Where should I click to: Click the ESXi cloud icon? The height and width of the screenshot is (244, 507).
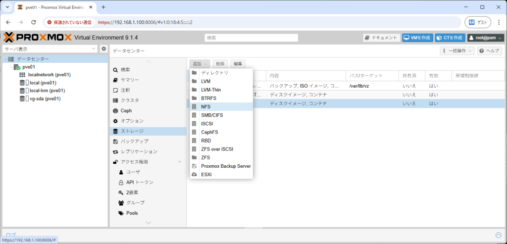coord(194,175)
